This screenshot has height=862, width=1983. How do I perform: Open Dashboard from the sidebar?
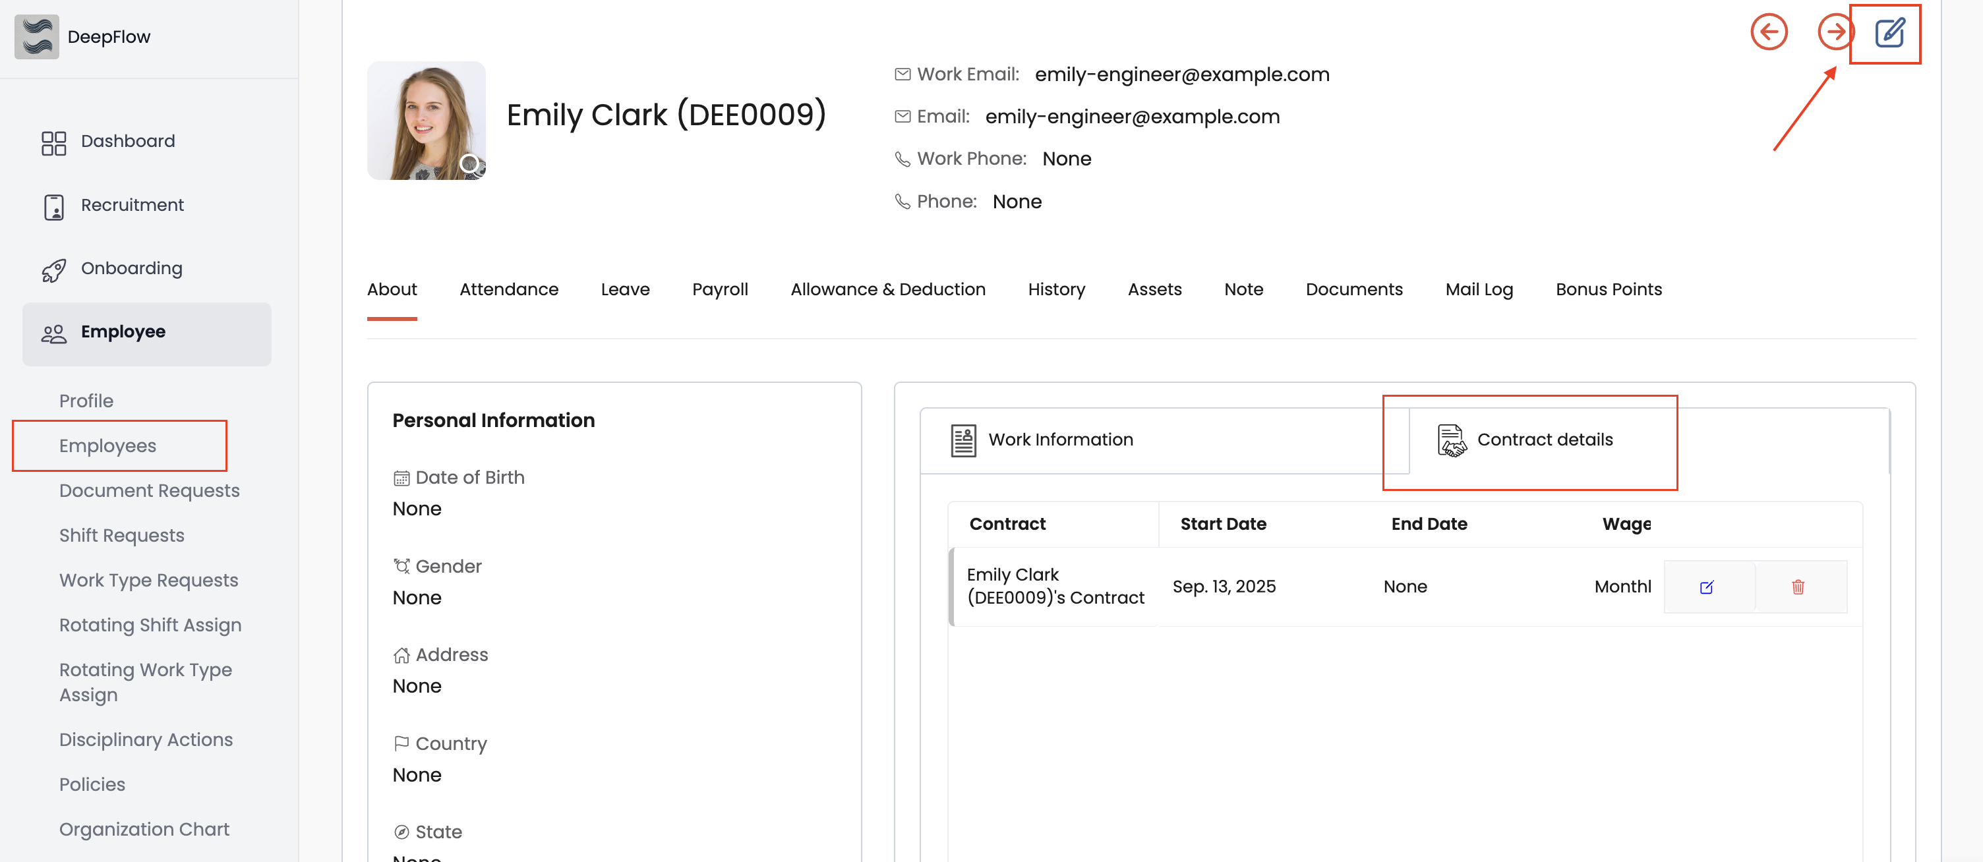point(128,142)
